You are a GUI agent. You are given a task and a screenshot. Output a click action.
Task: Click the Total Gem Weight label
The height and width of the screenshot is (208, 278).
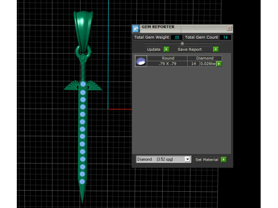pos(152,38)
